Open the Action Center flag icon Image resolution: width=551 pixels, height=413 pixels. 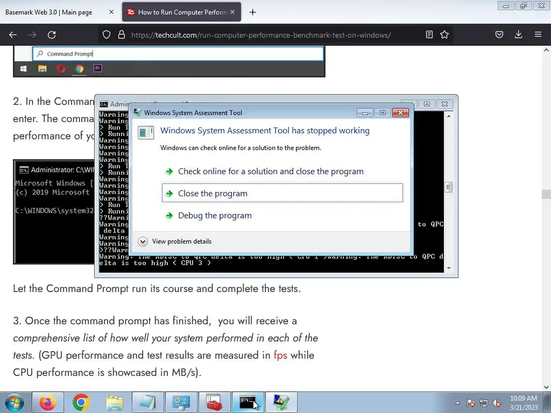[471, 403]
